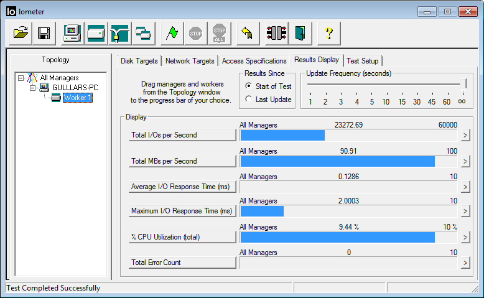Duplicate the selected worker
This screenshot has width=484, height=298.
pyautogui.click(x=143, y=33)
